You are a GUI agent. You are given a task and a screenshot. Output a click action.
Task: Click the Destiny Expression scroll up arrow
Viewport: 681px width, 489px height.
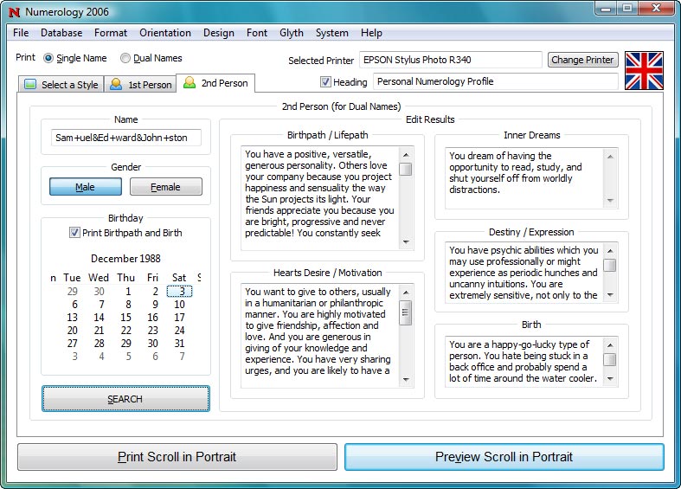[x=610, y=251]
